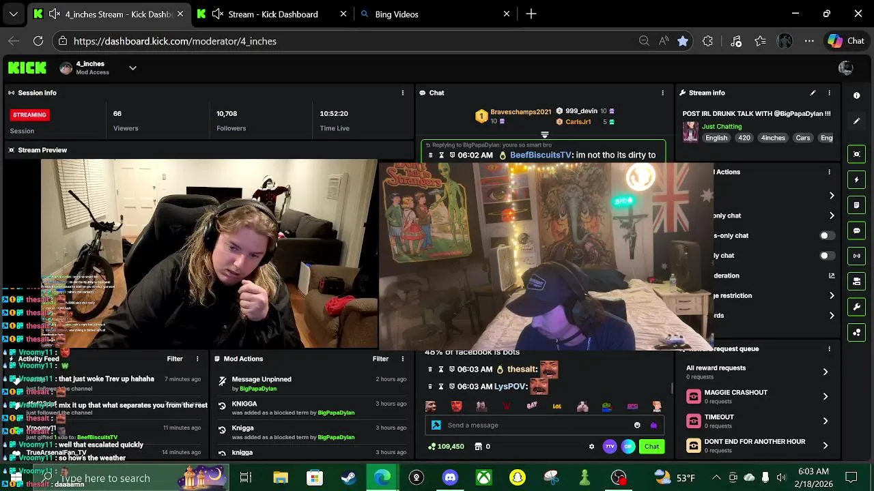Viewport: 874px width, 491px height.
Task: Open the GIF picker button
Action: click(x=628, y=447)
